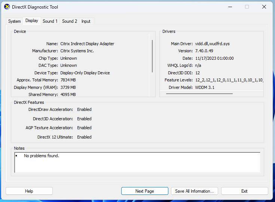This screenshot has height=202, width=275.
Task: Click the DirectX icon in the title bar
Action: coord(7,7)
